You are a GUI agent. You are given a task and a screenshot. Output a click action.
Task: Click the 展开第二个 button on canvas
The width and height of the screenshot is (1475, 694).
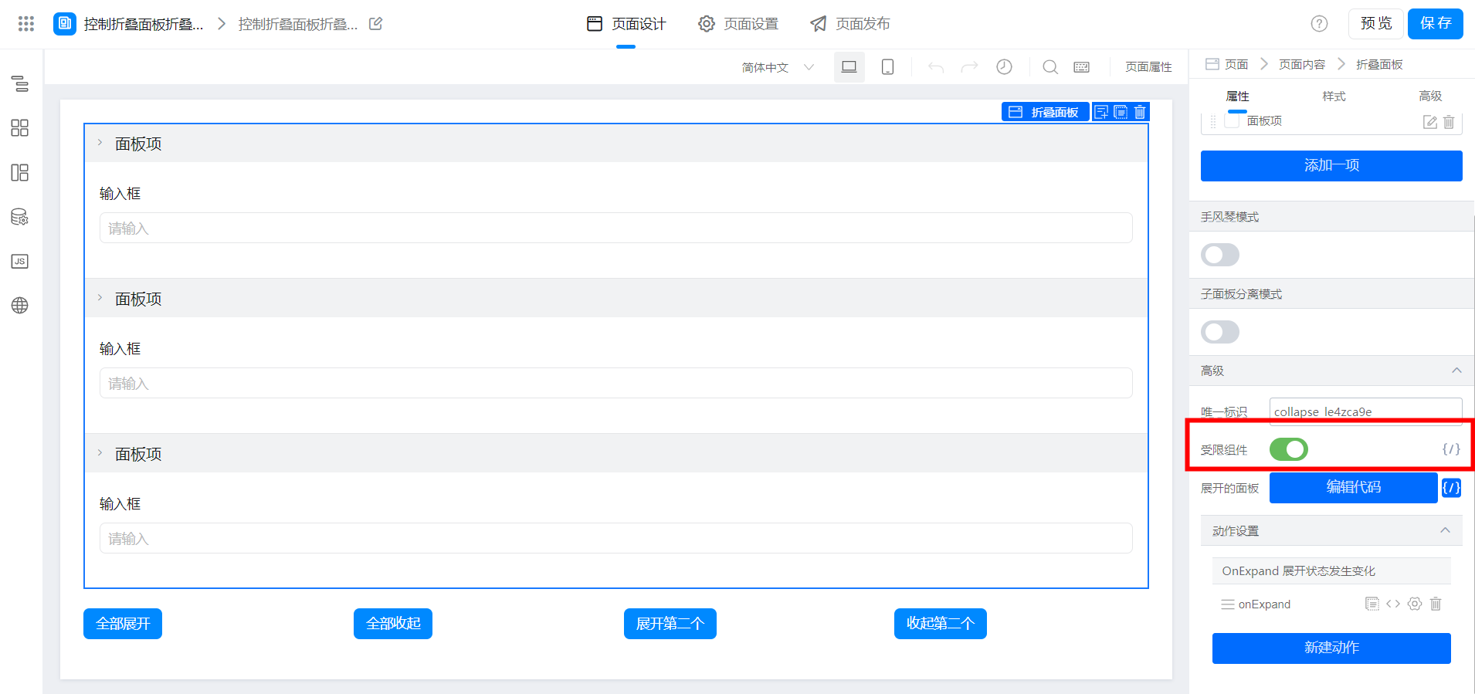(x=670, y=624)
